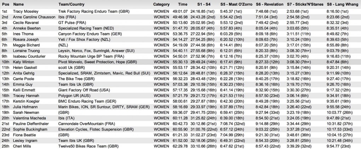Select Tracy Moseley's name in first row
Image resolution: width=361 pixels, height=149 pixels.
coord(25,11)
